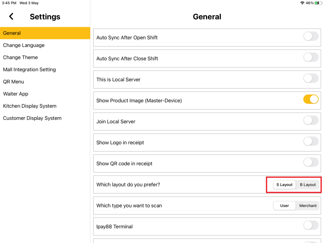Enable Auto Sync After Open Shift
This screenshot has width=324, height=243.
click(311, 36)
